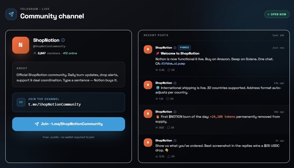Click the verified badge beside ShopNotion profile name
This screenshot has width=294, height=168.
(x=63, y=40)
